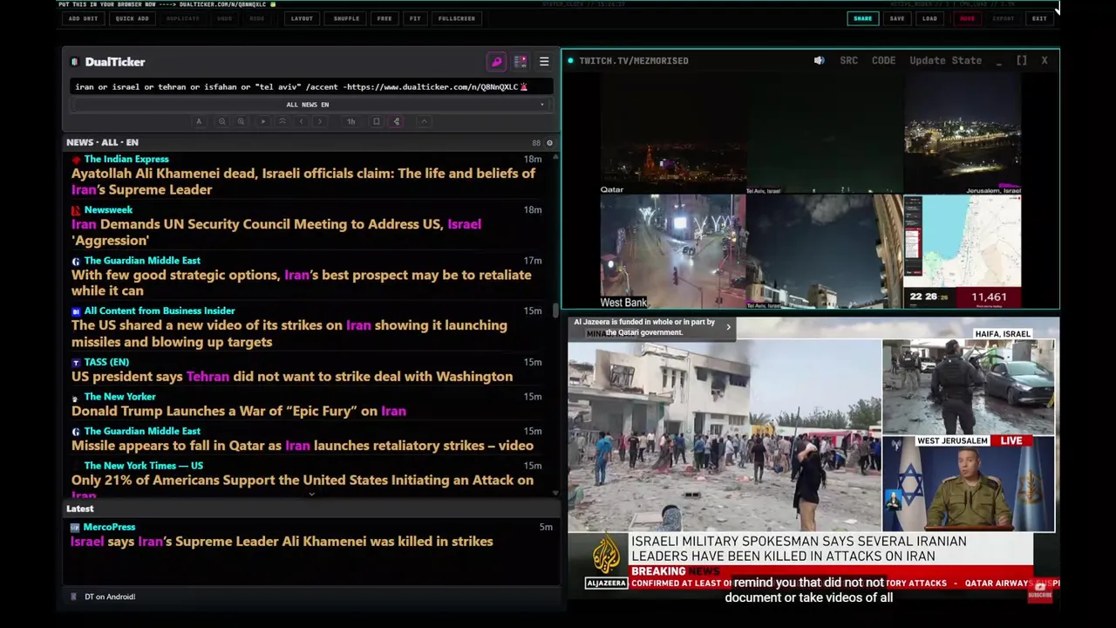
Task: Click the font size 'A' toolbar icon
Action: [199, 121]
